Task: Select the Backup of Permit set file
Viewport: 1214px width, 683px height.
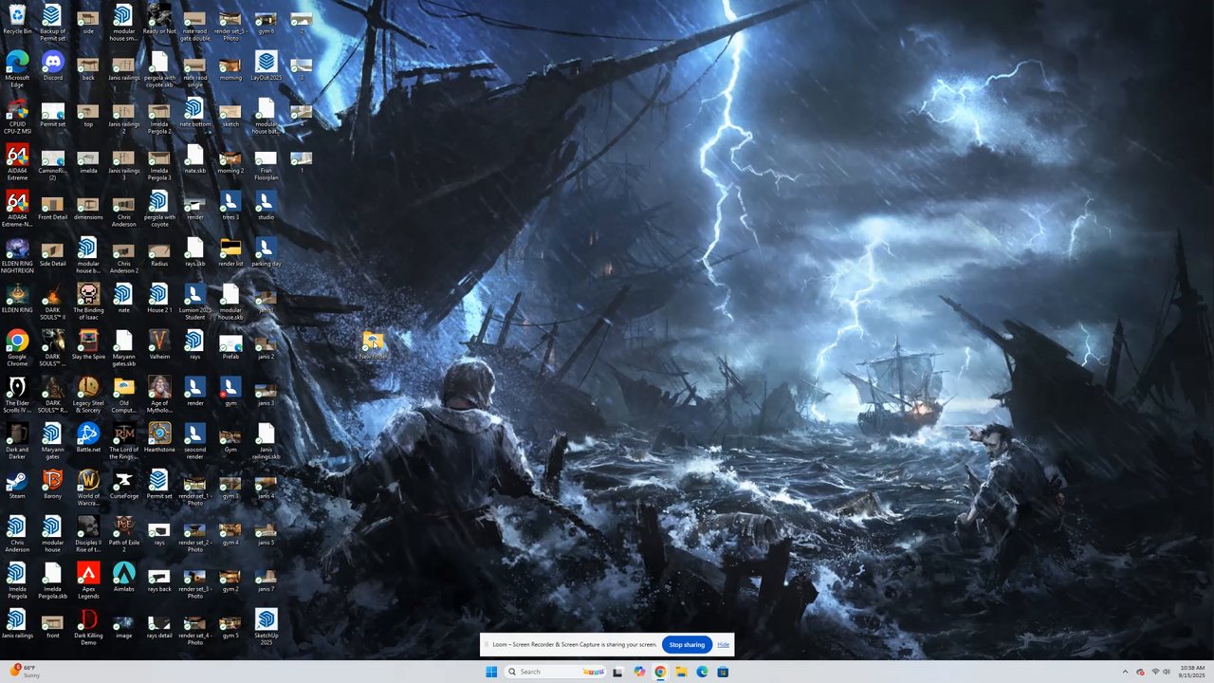Action: pos(52,23)
